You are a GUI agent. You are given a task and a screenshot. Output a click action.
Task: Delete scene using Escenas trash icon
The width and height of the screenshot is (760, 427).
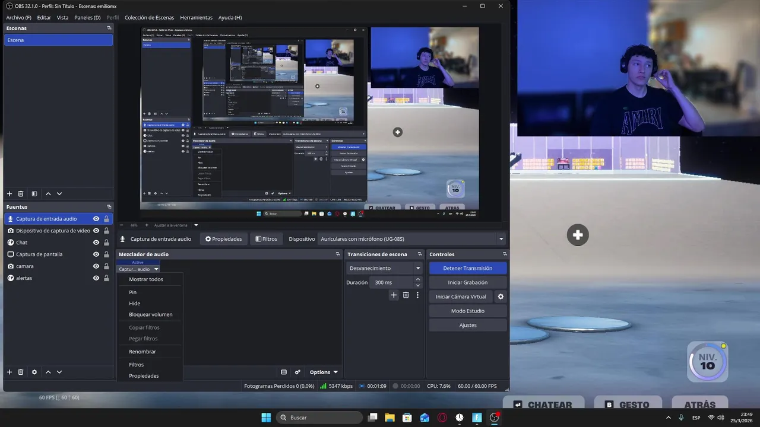(21, 194)
